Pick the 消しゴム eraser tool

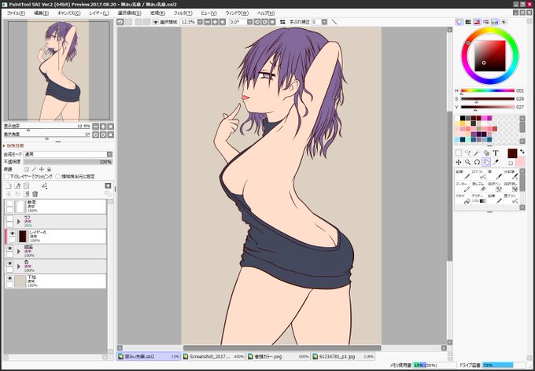pyautogui.click(x=478, y=186)
